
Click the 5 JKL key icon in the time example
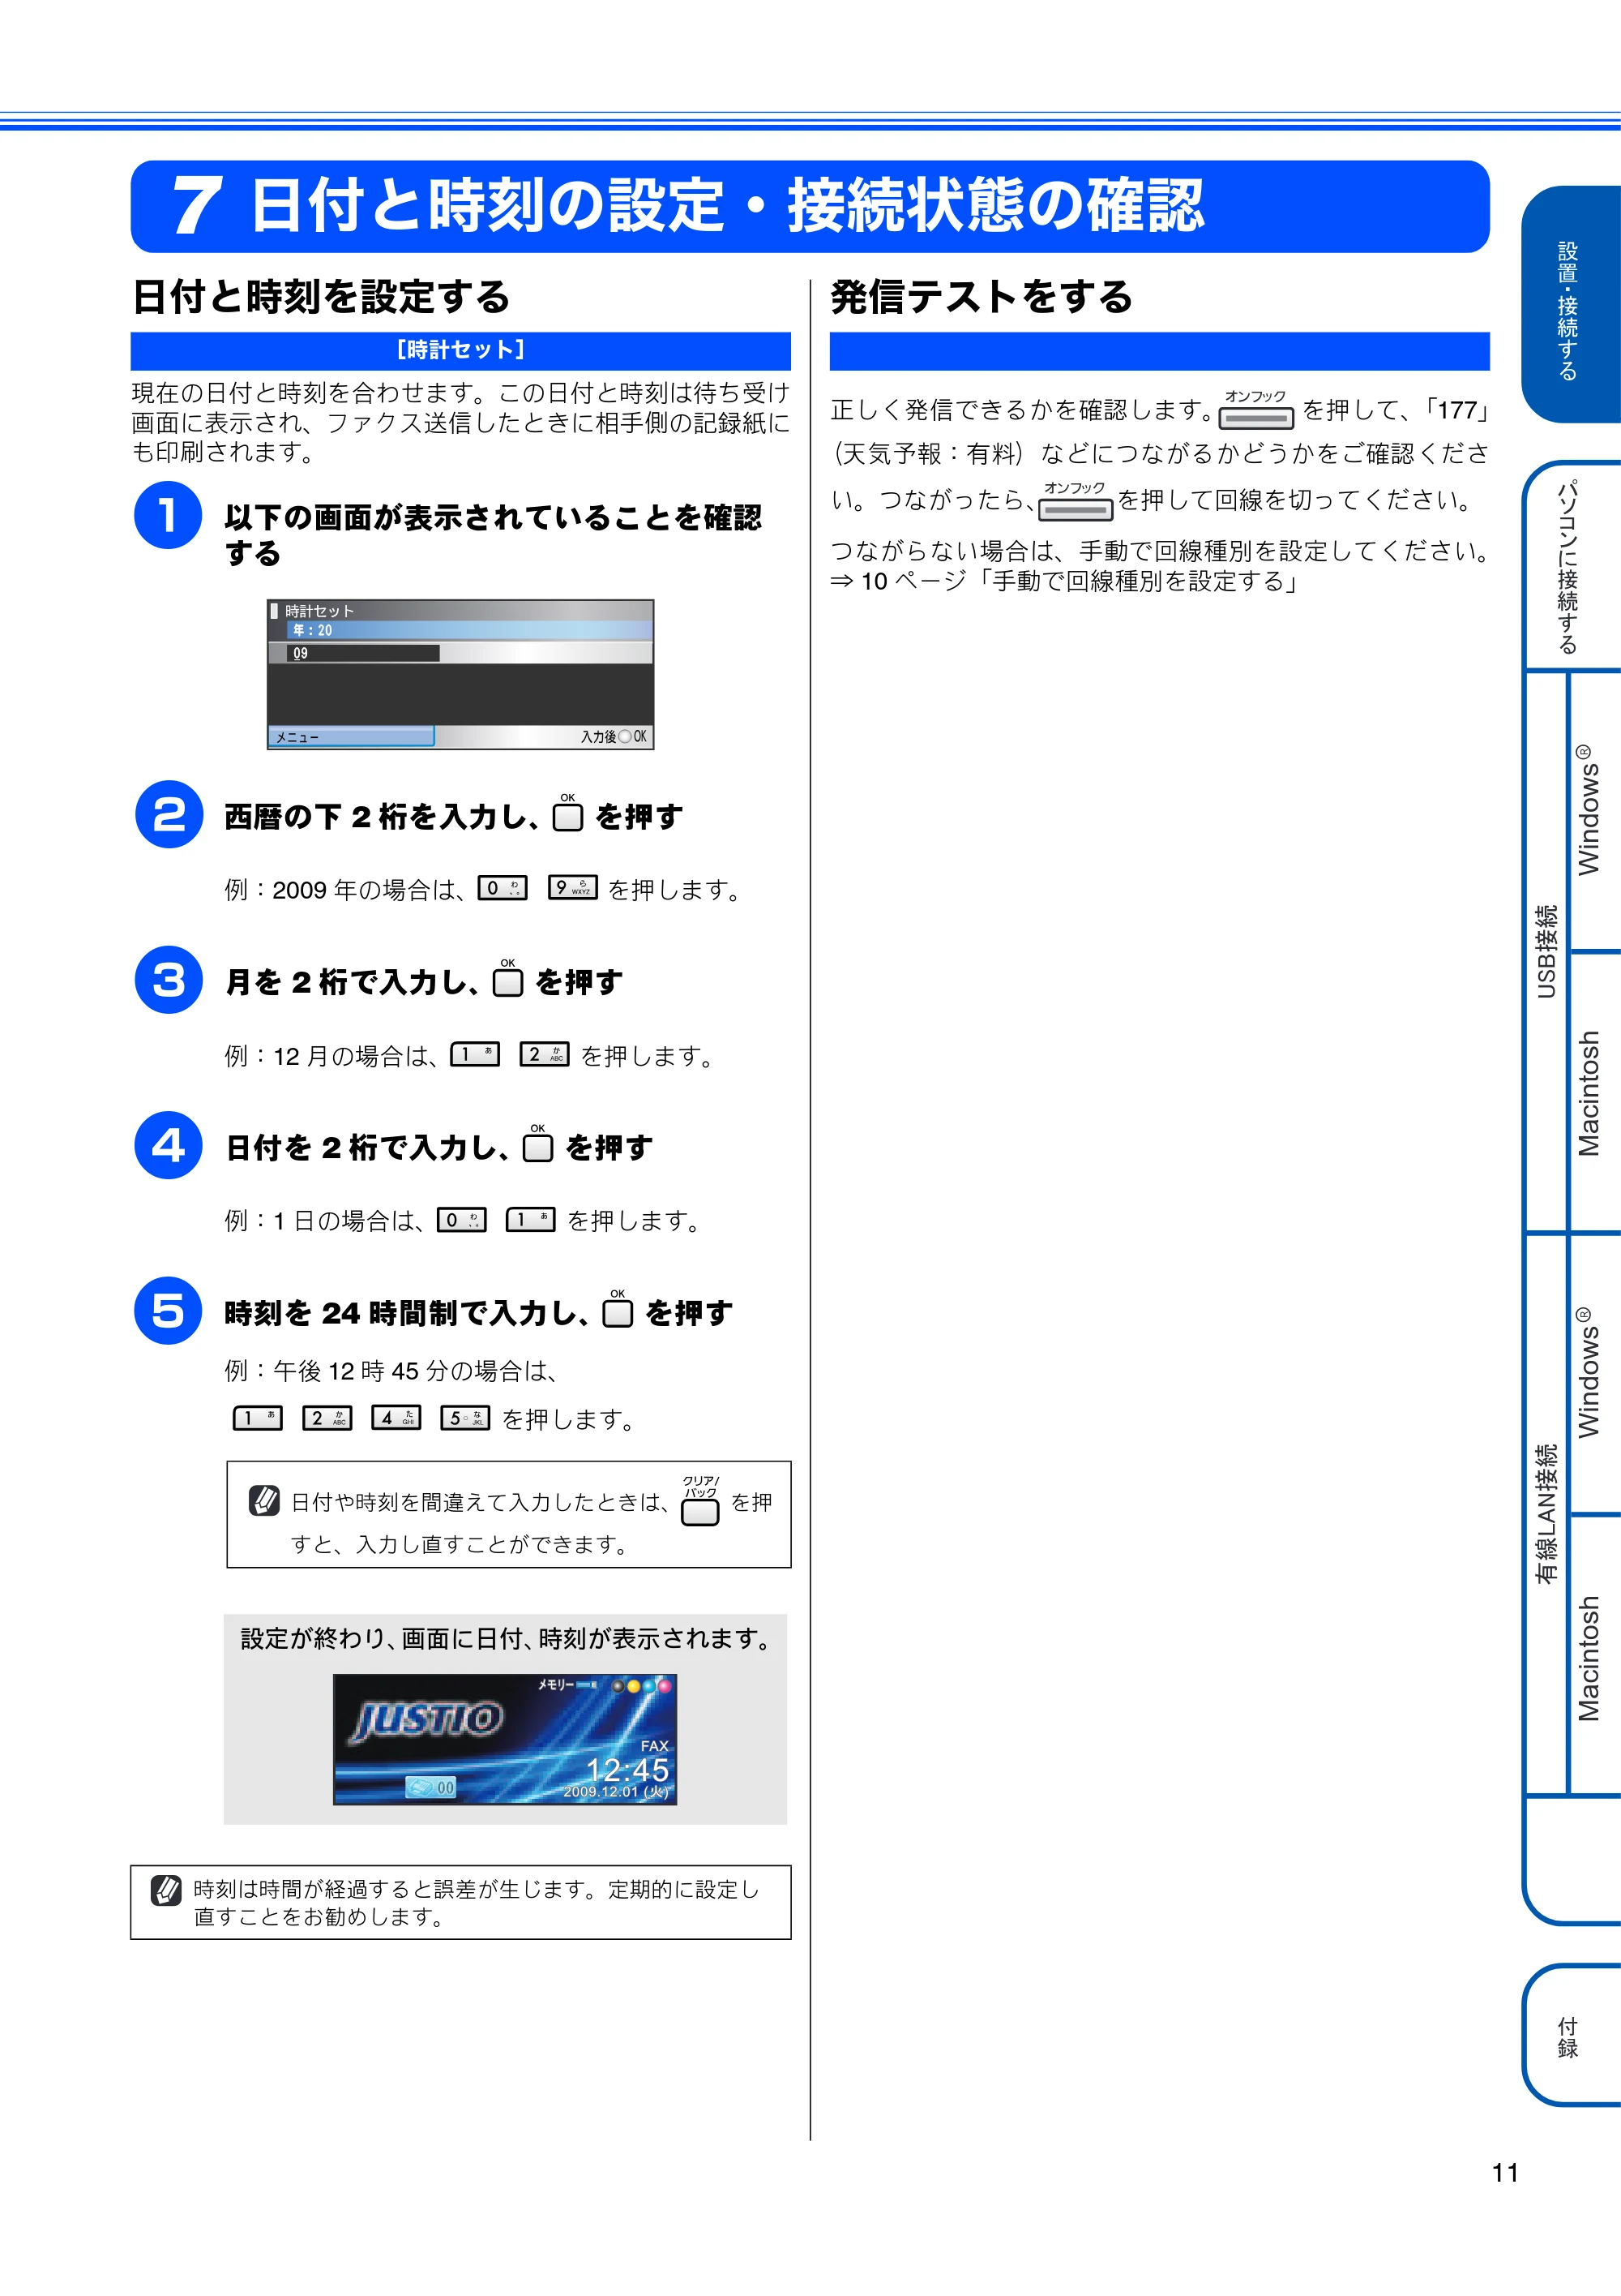click(466, 1418)
